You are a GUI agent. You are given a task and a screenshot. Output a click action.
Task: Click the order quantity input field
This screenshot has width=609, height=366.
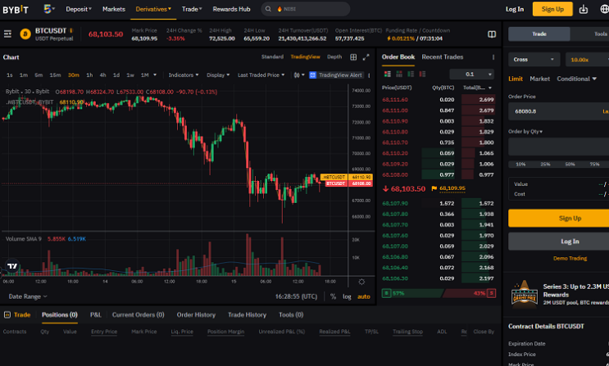(x=558, y=147)
